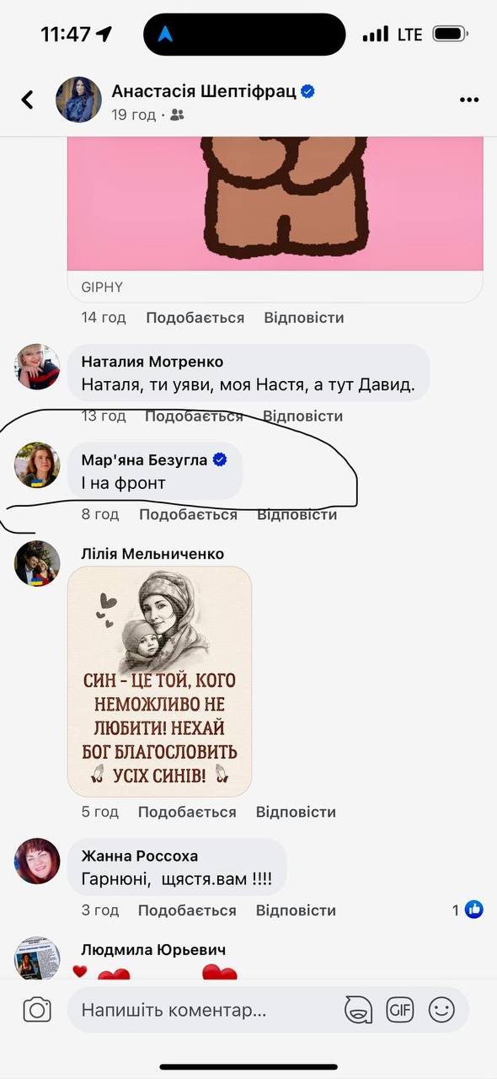Open Мар'яна Безугла profile picture

38,464
